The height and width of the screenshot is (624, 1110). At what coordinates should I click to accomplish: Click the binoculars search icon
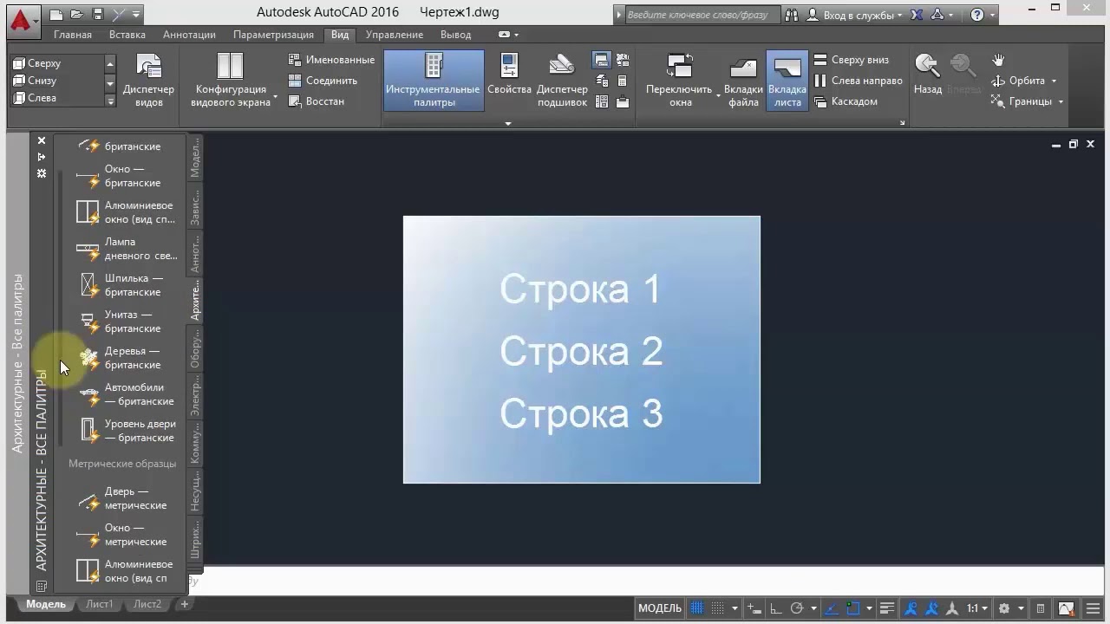coord(791,15)
